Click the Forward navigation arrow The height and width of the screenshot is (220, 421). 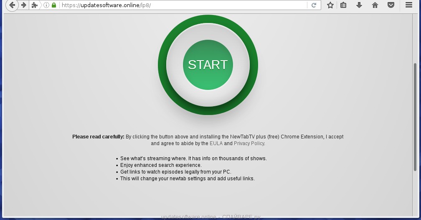coord(24,5)
